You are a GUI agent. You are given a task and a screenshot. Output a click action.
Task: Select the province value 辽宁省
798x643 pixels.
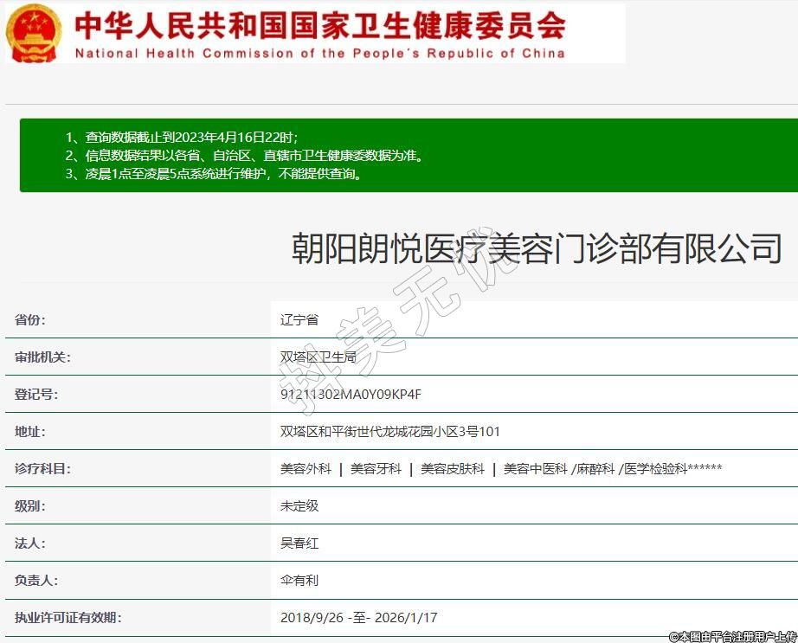pyautogui.click(x=299, y=319)
